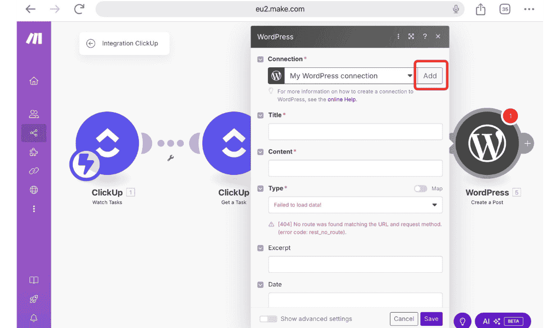The height and width of the screenshot is (328, 560).
Task: Open the AI BETA assistant button
Action: (x=503, y=321)
